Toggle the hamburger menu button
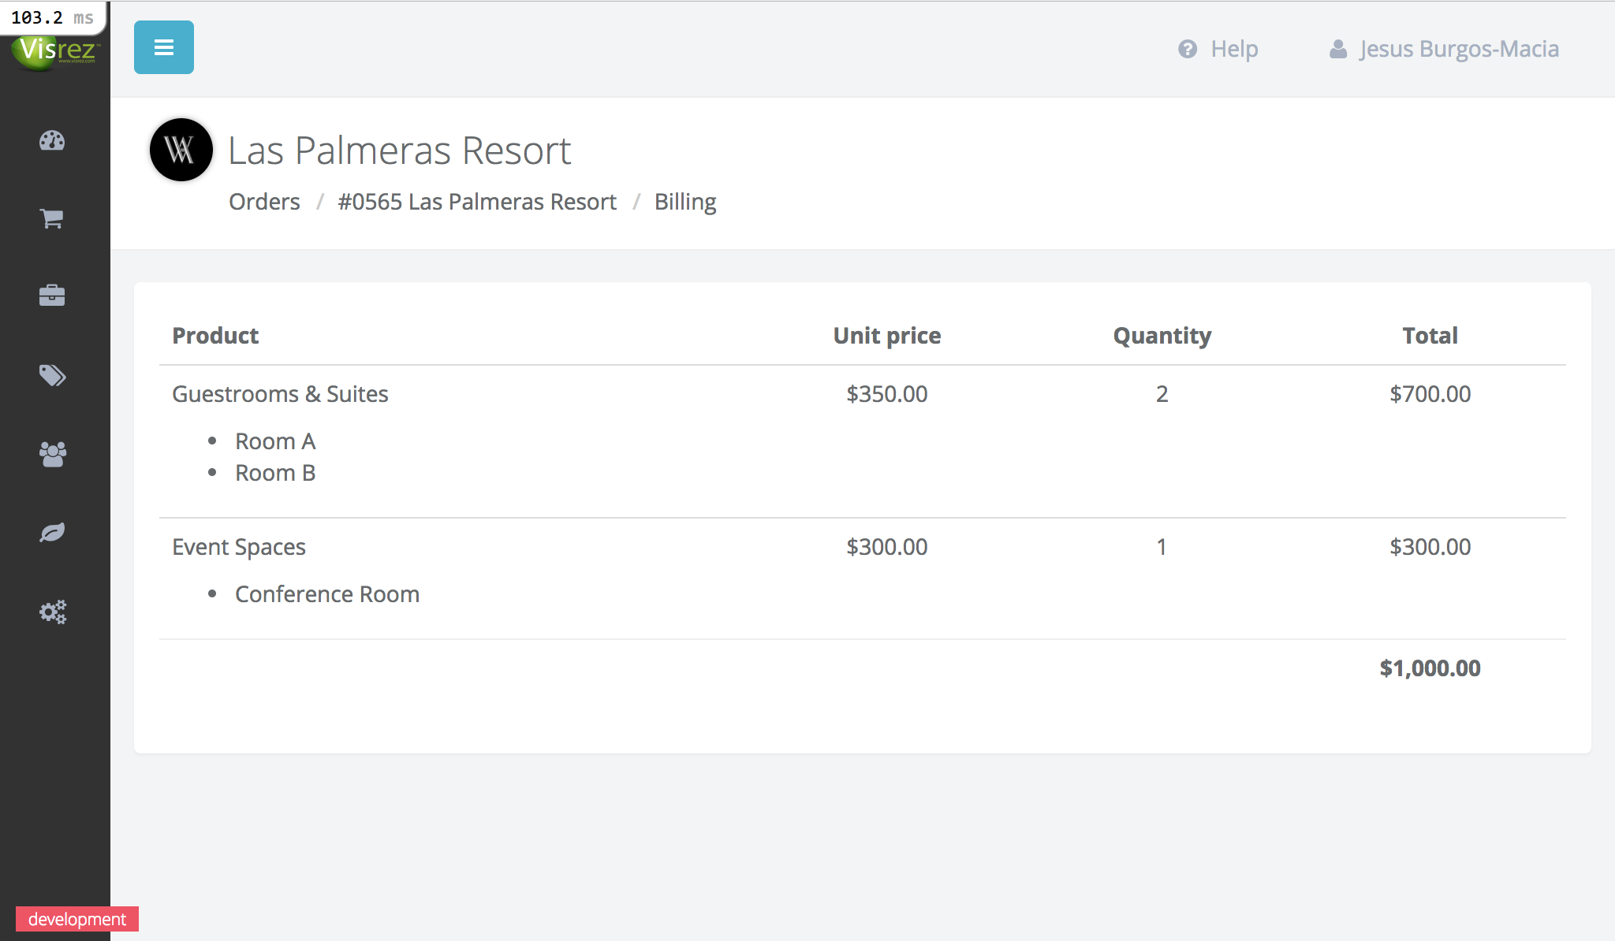Image resolution: width=1615 pixels, height=941 pixels. (164, 47)
